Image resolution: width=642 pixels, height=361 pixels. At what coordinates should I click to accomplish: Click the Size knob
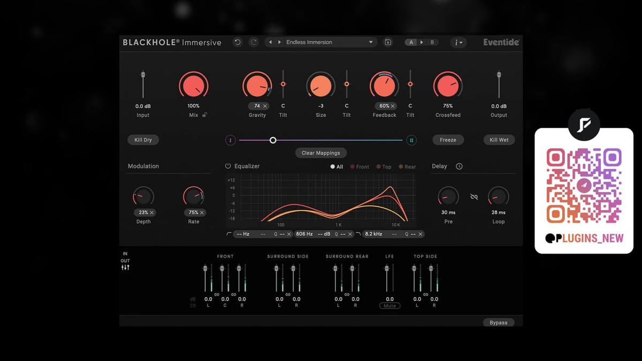click(321, 86)
